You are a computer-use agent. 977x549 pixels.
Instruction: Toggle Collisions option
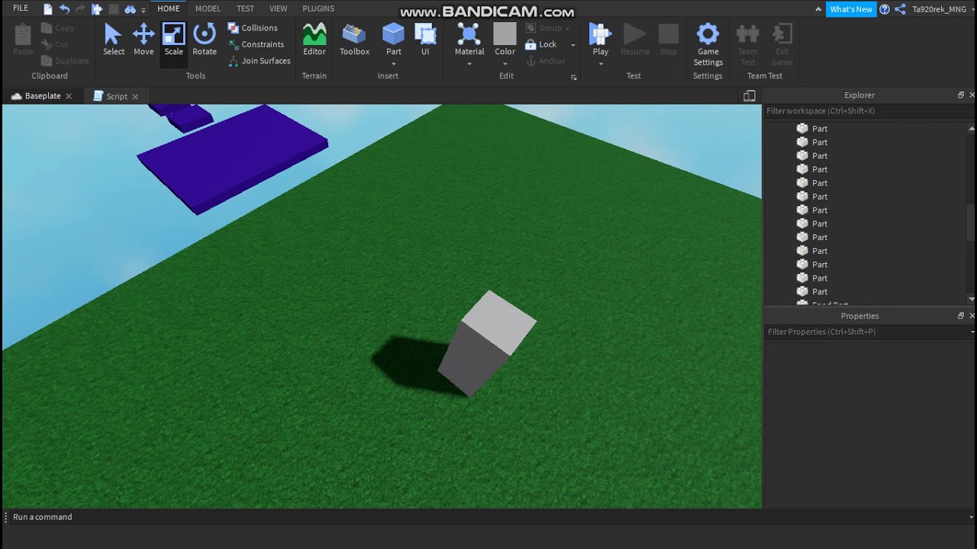pyautogui.click(x=253, y=27)
